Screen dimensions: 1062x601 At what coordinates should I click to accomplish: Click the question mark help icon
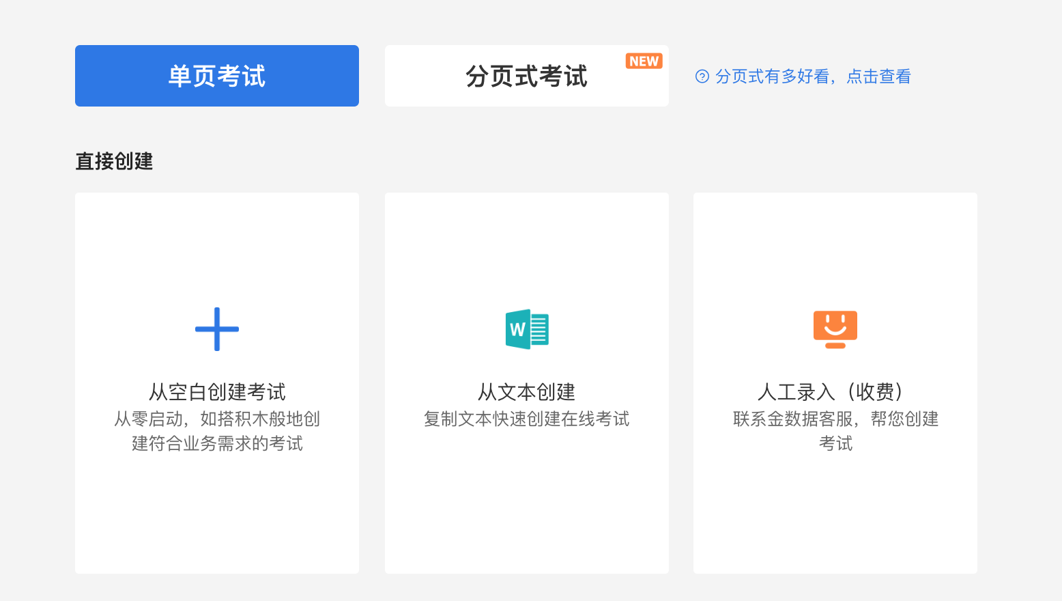click(x=702, y=76)
